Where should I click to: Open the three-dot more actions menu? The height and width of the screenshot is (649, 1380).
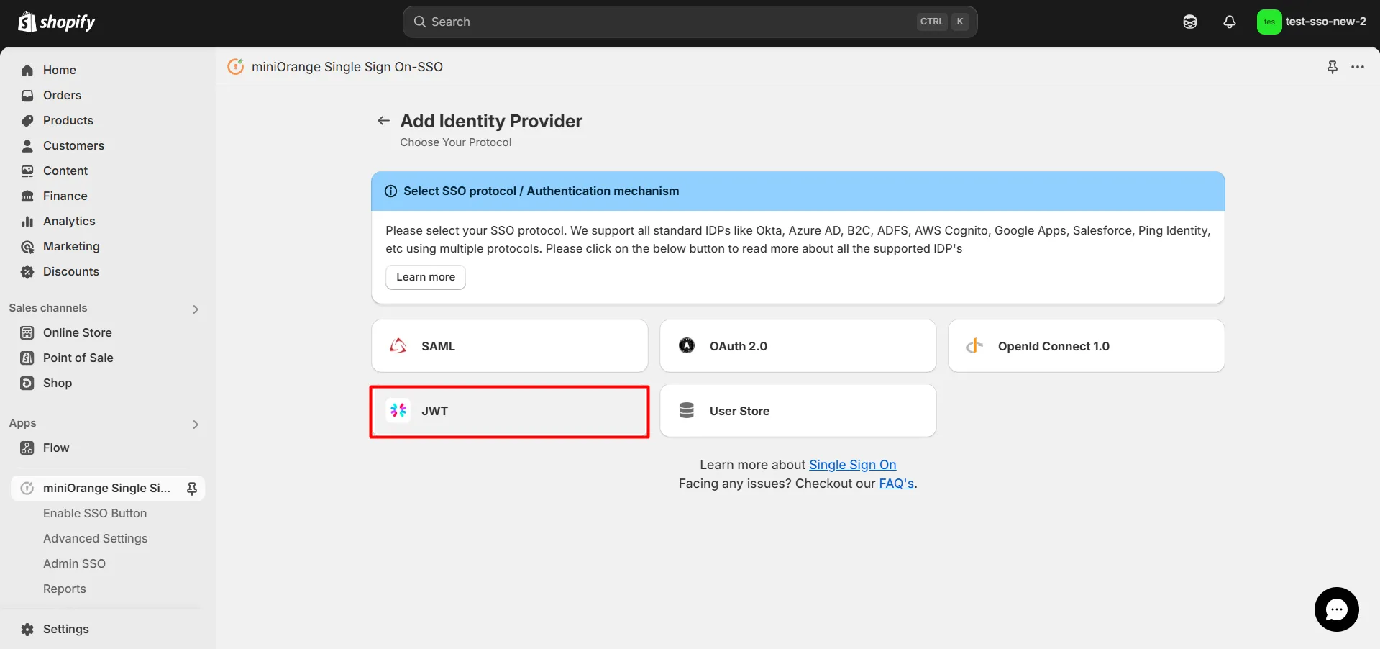pyautogui.click(x=1358, y=67)
